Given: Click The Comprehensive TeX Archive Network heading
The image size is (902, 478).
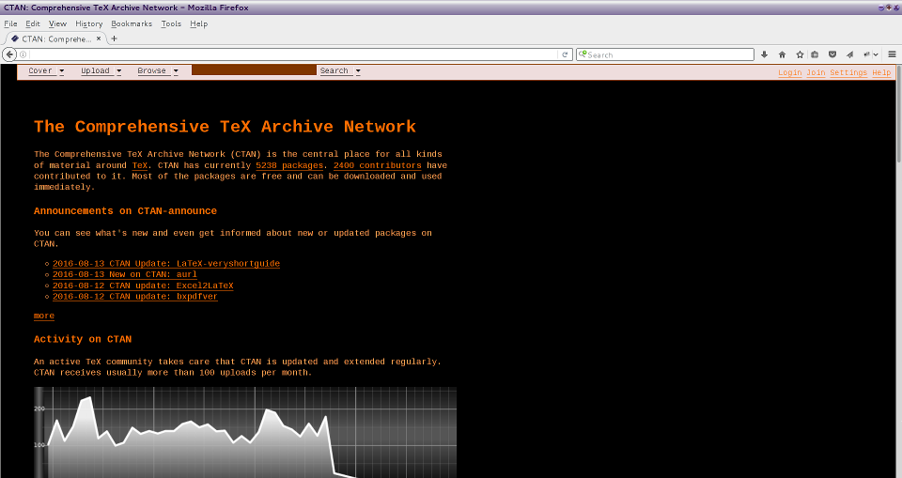Looking at the screenshot, I should [x=225, y=127].
